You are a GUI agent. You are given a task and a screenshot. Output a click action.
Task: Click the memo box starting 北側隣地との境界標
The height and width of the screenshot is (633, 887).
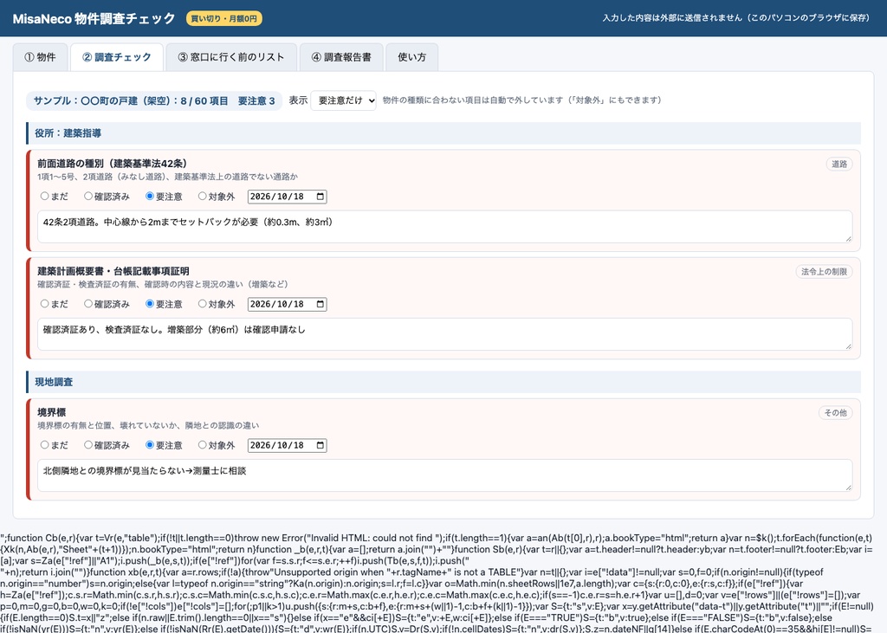pyautogui.click(x=444, y=475)
